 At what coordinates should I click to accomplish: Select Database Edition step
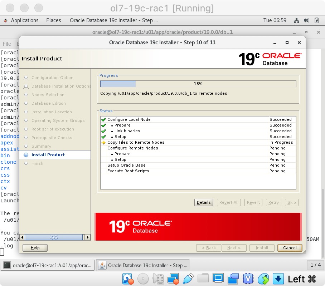click(x=49, y=103)
